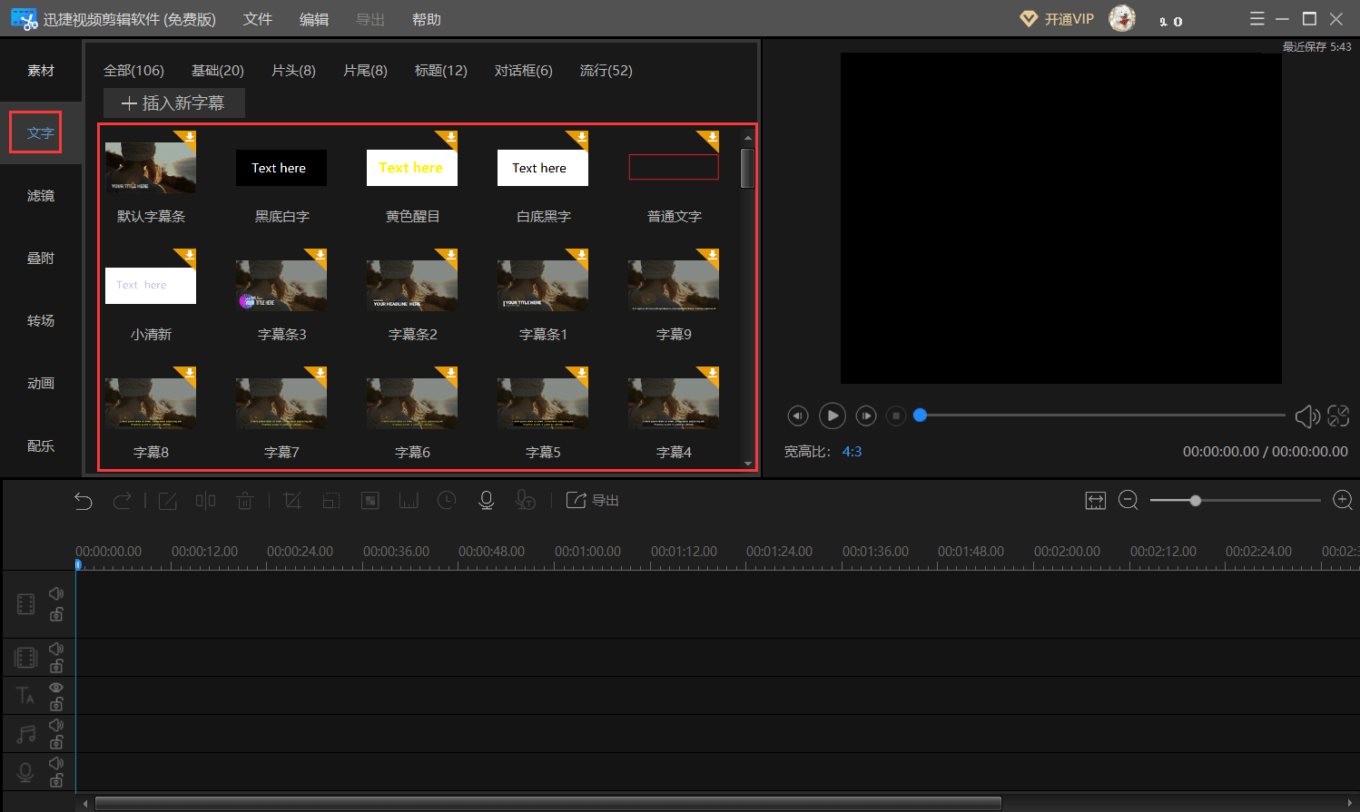Mute the main video track
This screenshot has height=812, width=1360.
[x=56, y=593]
